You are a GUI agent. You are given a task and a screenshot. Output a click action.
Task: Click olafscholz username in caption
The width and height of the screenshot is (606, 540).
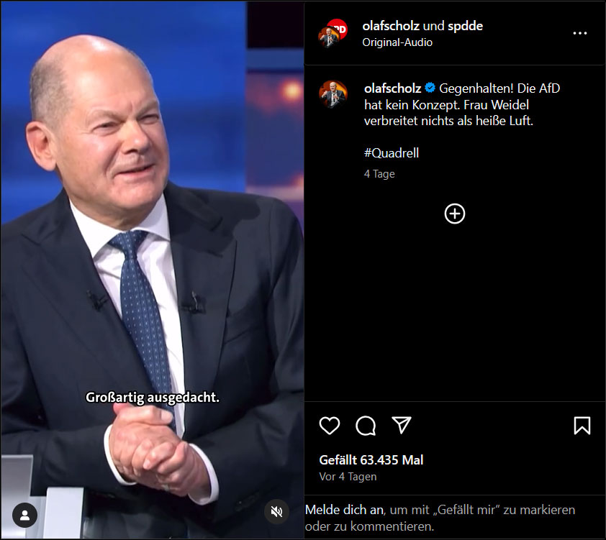pyautogui.click(x=393, y=88)
